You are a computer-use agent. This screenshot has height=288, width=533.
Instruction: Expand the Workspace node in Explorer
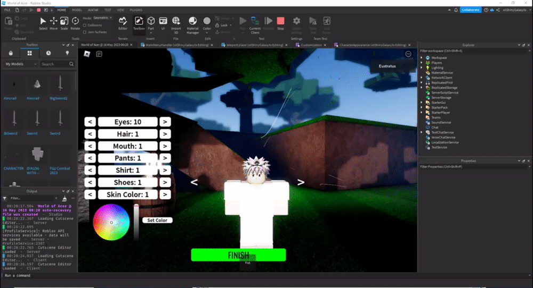point(422,57)
